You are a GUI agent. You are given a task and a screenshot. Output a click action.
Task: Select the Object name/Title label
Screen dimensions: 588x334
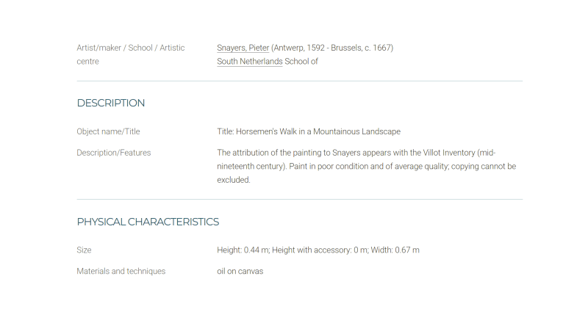click(108, 131)
